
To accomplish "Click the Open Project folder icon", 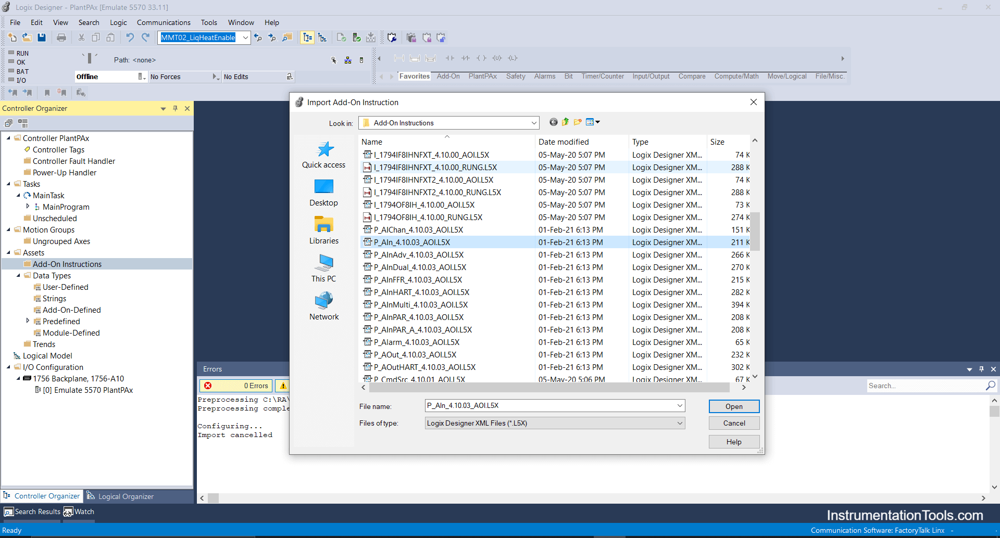I will coord(27,37).
